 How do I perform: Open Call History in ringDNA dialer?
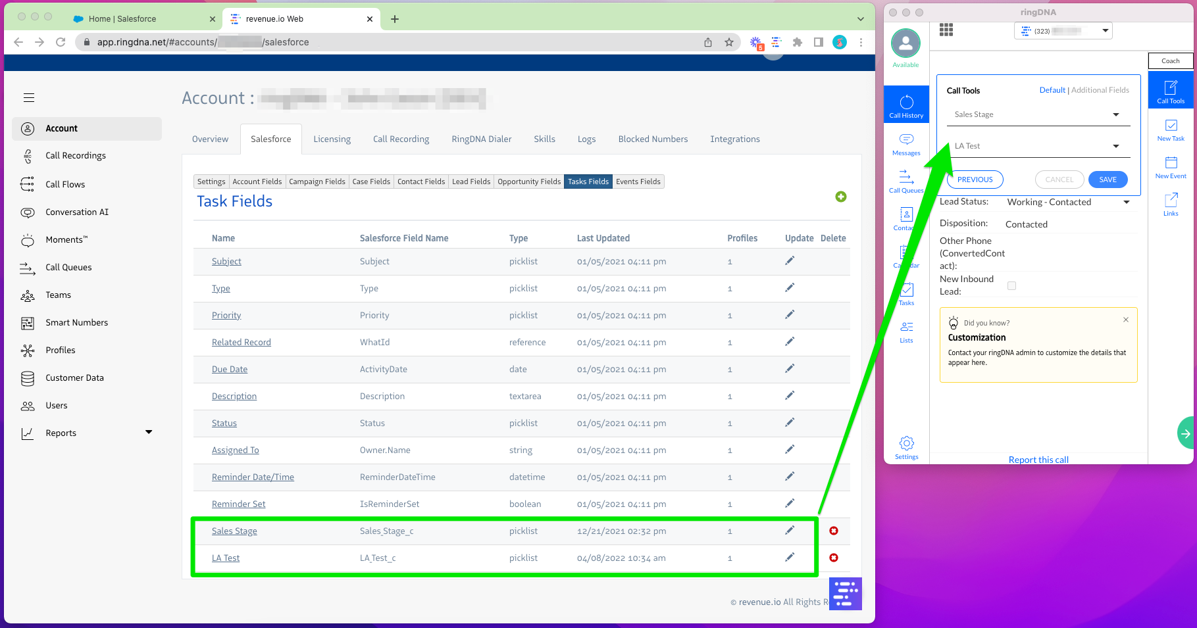(906, 106)
